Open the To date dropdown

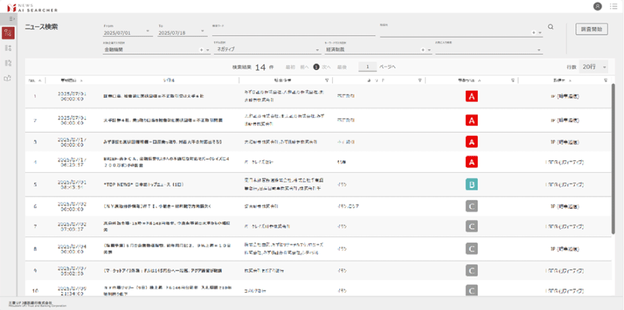[x=202, y=32]
